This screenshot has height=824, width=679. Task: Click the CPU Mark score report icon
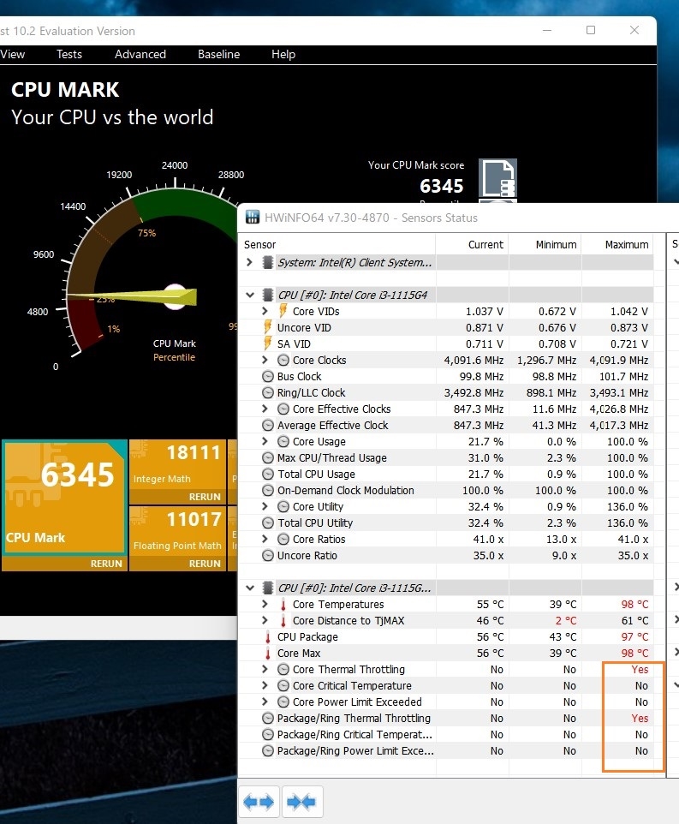click(x=497, y=178)
